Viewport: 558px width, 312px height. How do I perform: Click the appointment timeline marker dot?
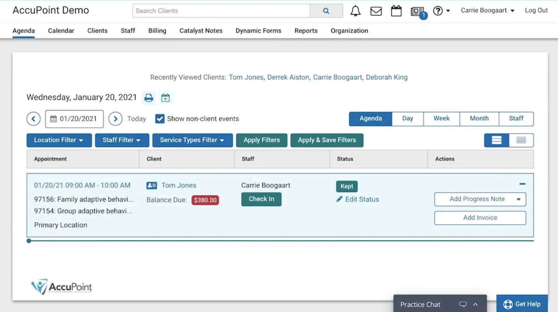pos(29,241)
